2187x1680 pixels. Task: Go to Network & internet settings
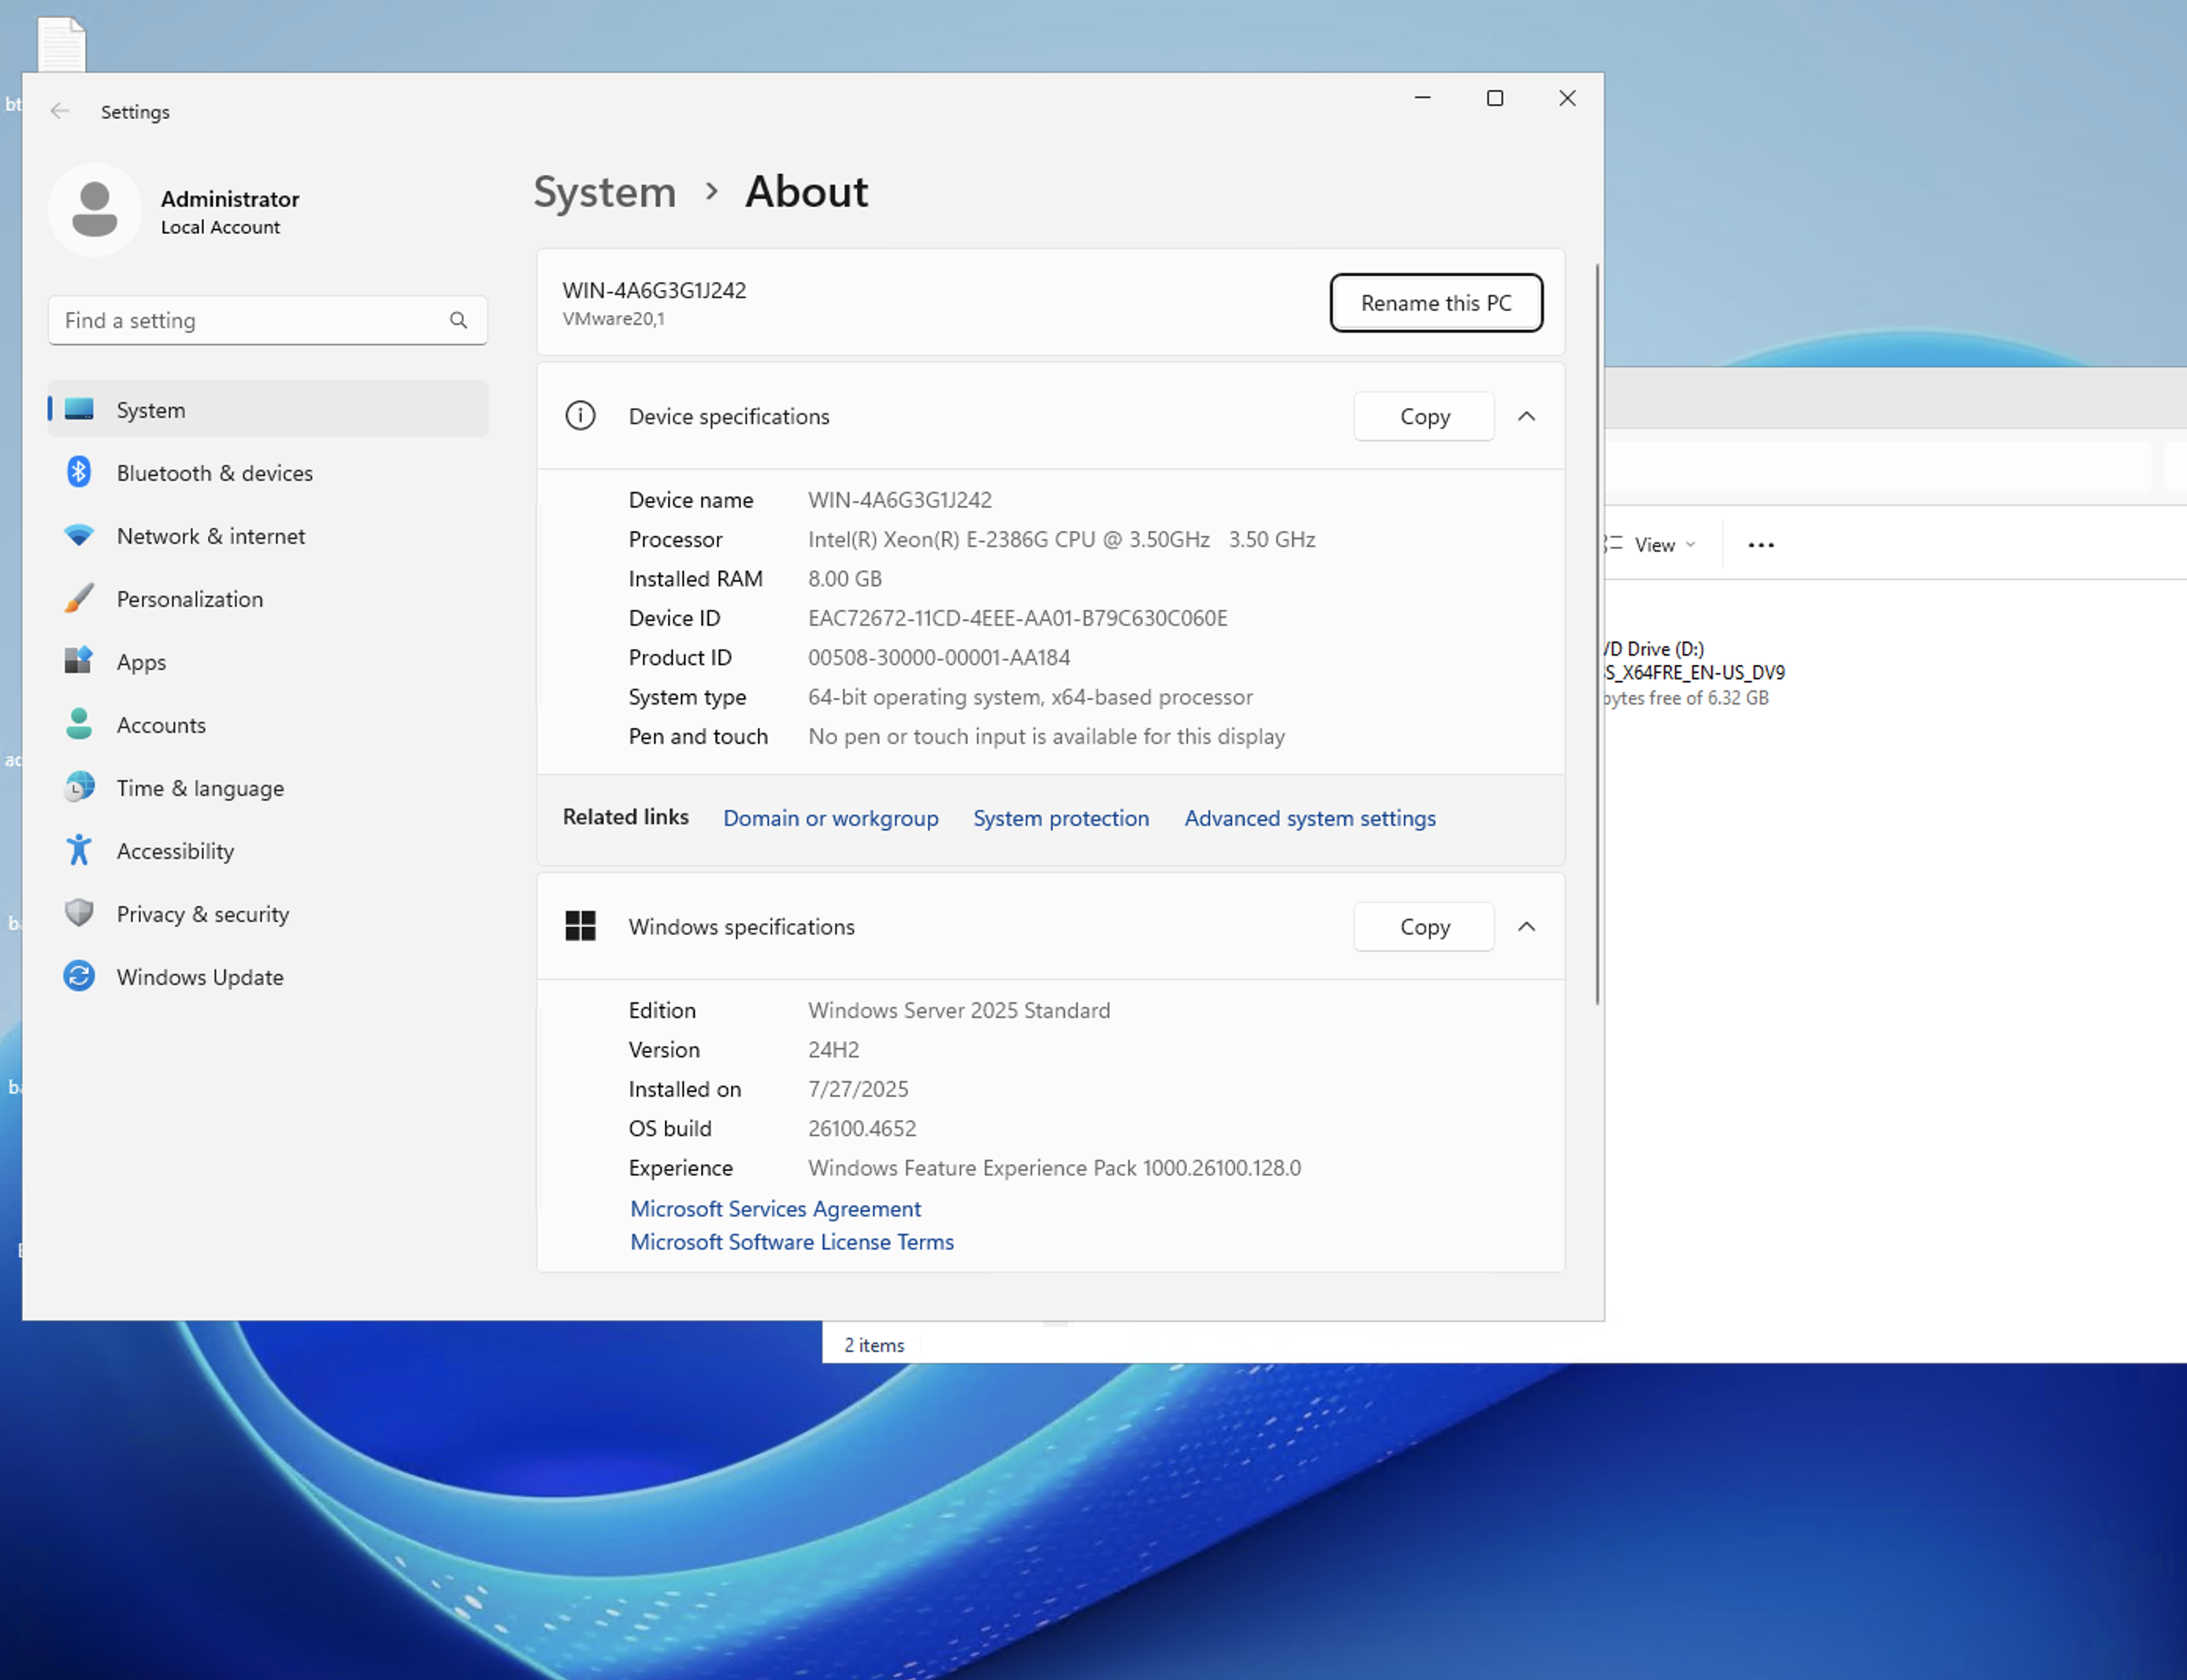point(268,535)
